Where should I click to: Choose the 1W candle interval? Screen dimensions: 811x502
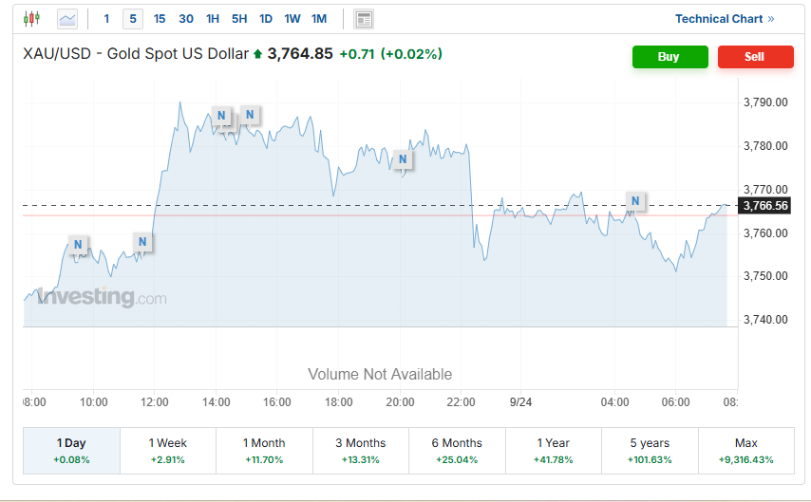[292, 19]
